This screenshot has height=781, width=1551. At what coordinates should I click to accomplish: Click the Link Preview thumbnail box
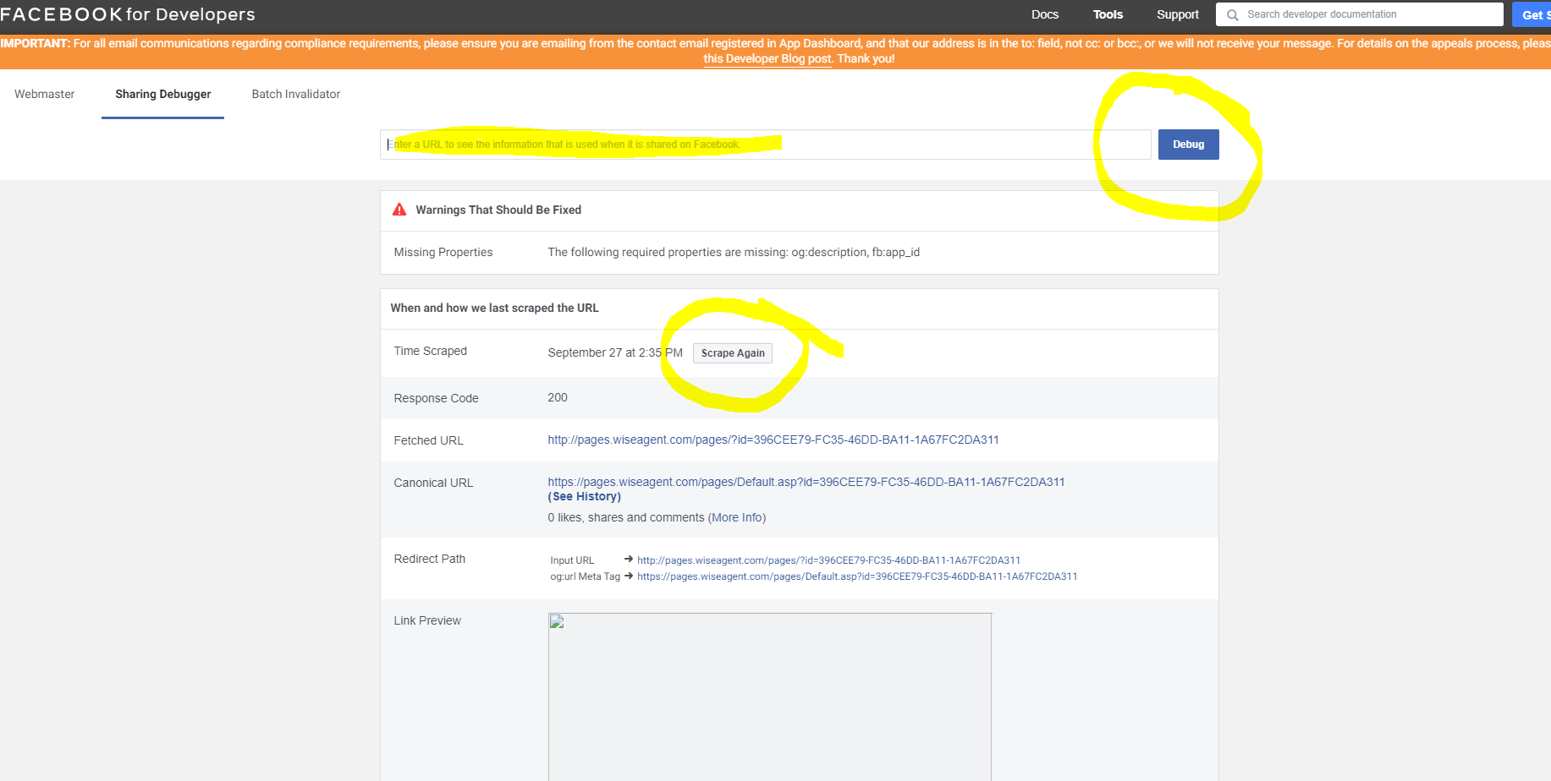[770, 697]
